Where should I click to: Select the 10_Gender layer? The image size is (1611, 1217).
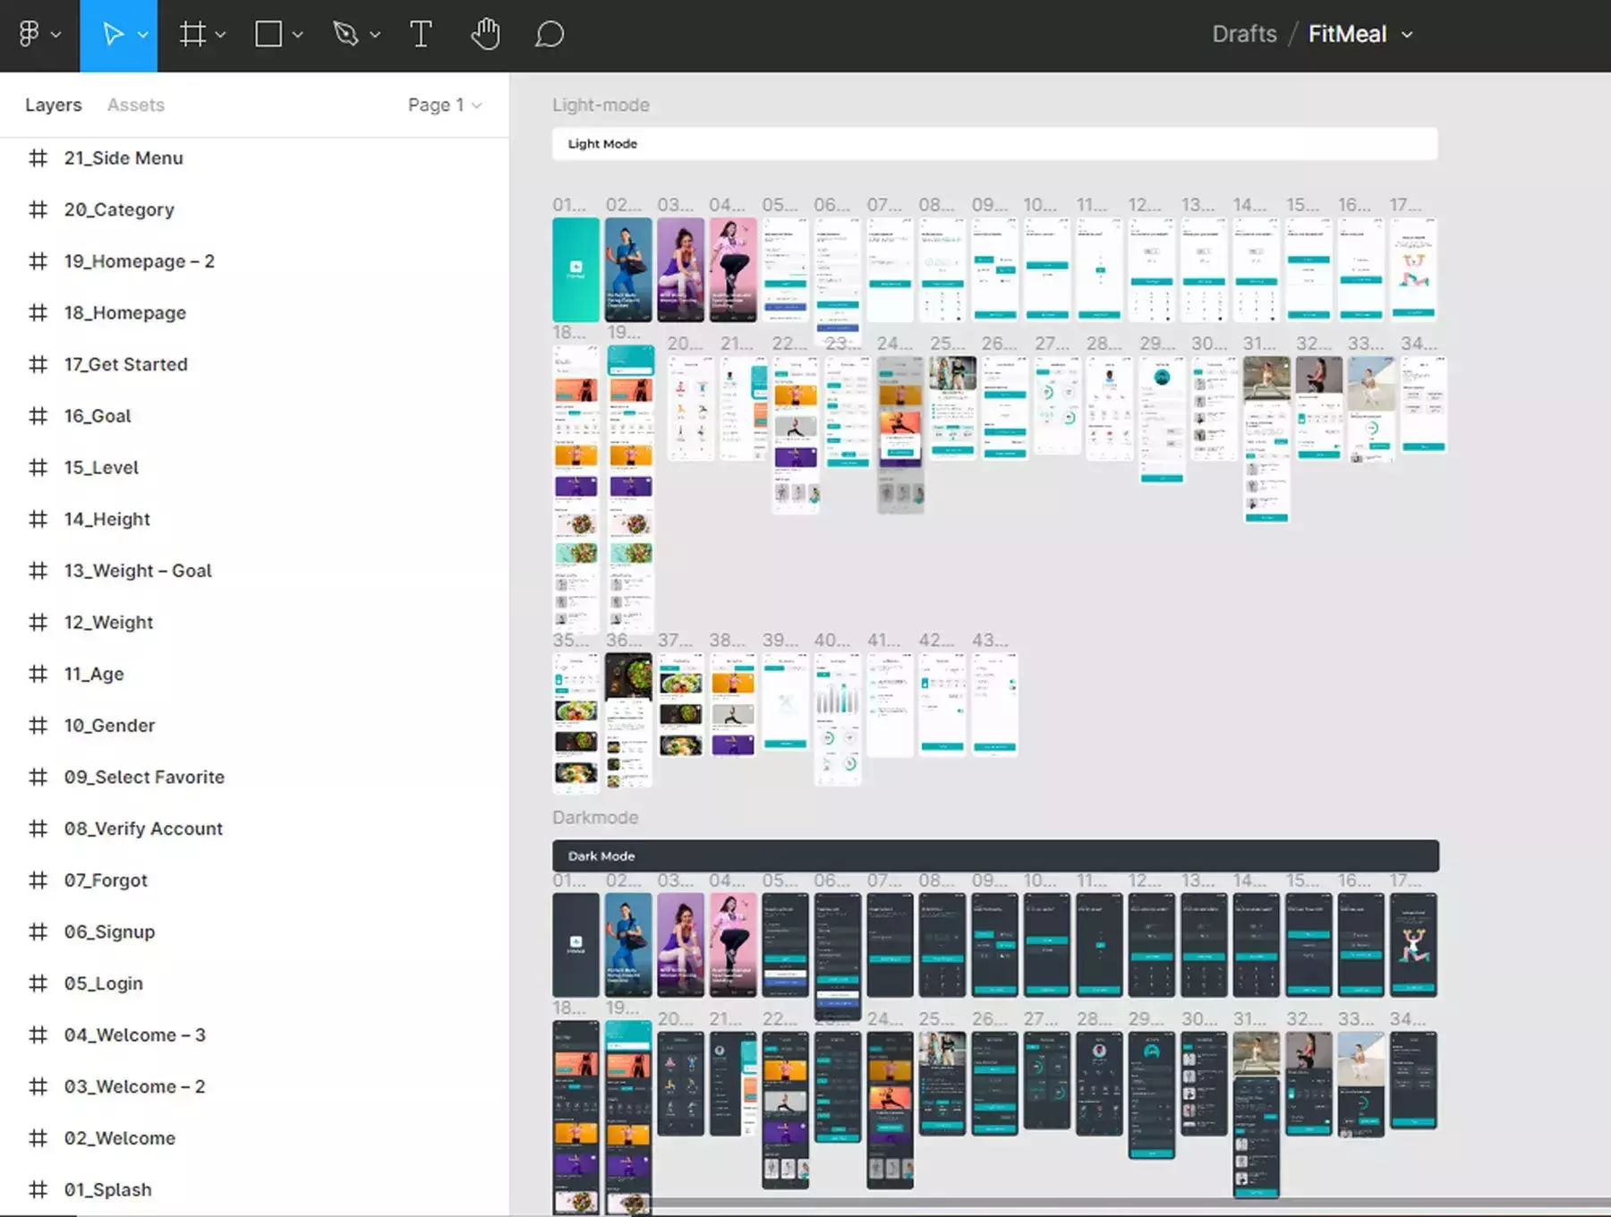click(x=254, y=726)
